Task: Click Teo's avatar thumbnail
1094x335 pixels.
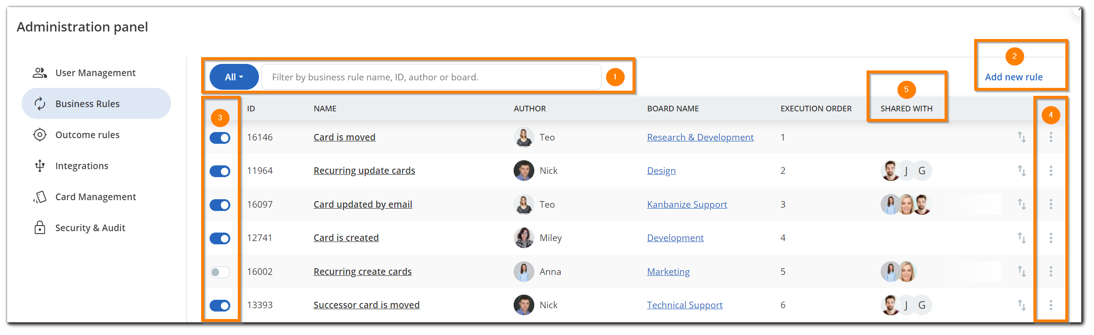Action: tap(523, 137)
